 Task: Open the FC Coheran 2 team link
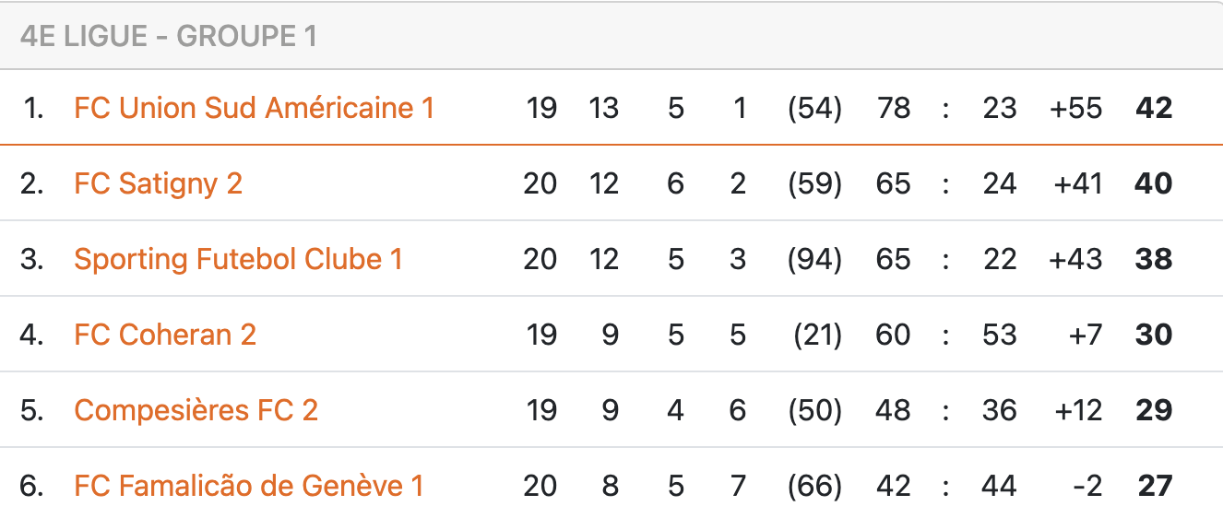(x=165, y=335)
